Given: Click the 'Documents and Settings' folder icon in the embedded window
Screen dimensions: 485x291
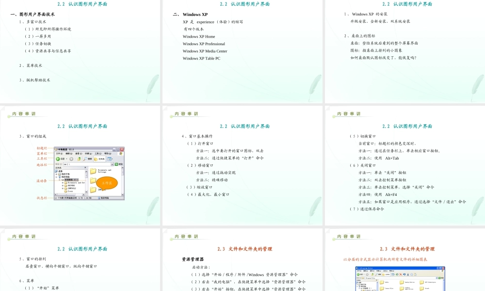Looking at the screenshot, I should tap(93, 171).
